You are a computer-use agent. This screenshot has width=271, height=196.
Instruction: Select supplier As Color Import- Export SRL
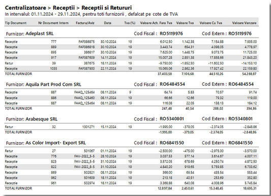[x=55, y=143]
